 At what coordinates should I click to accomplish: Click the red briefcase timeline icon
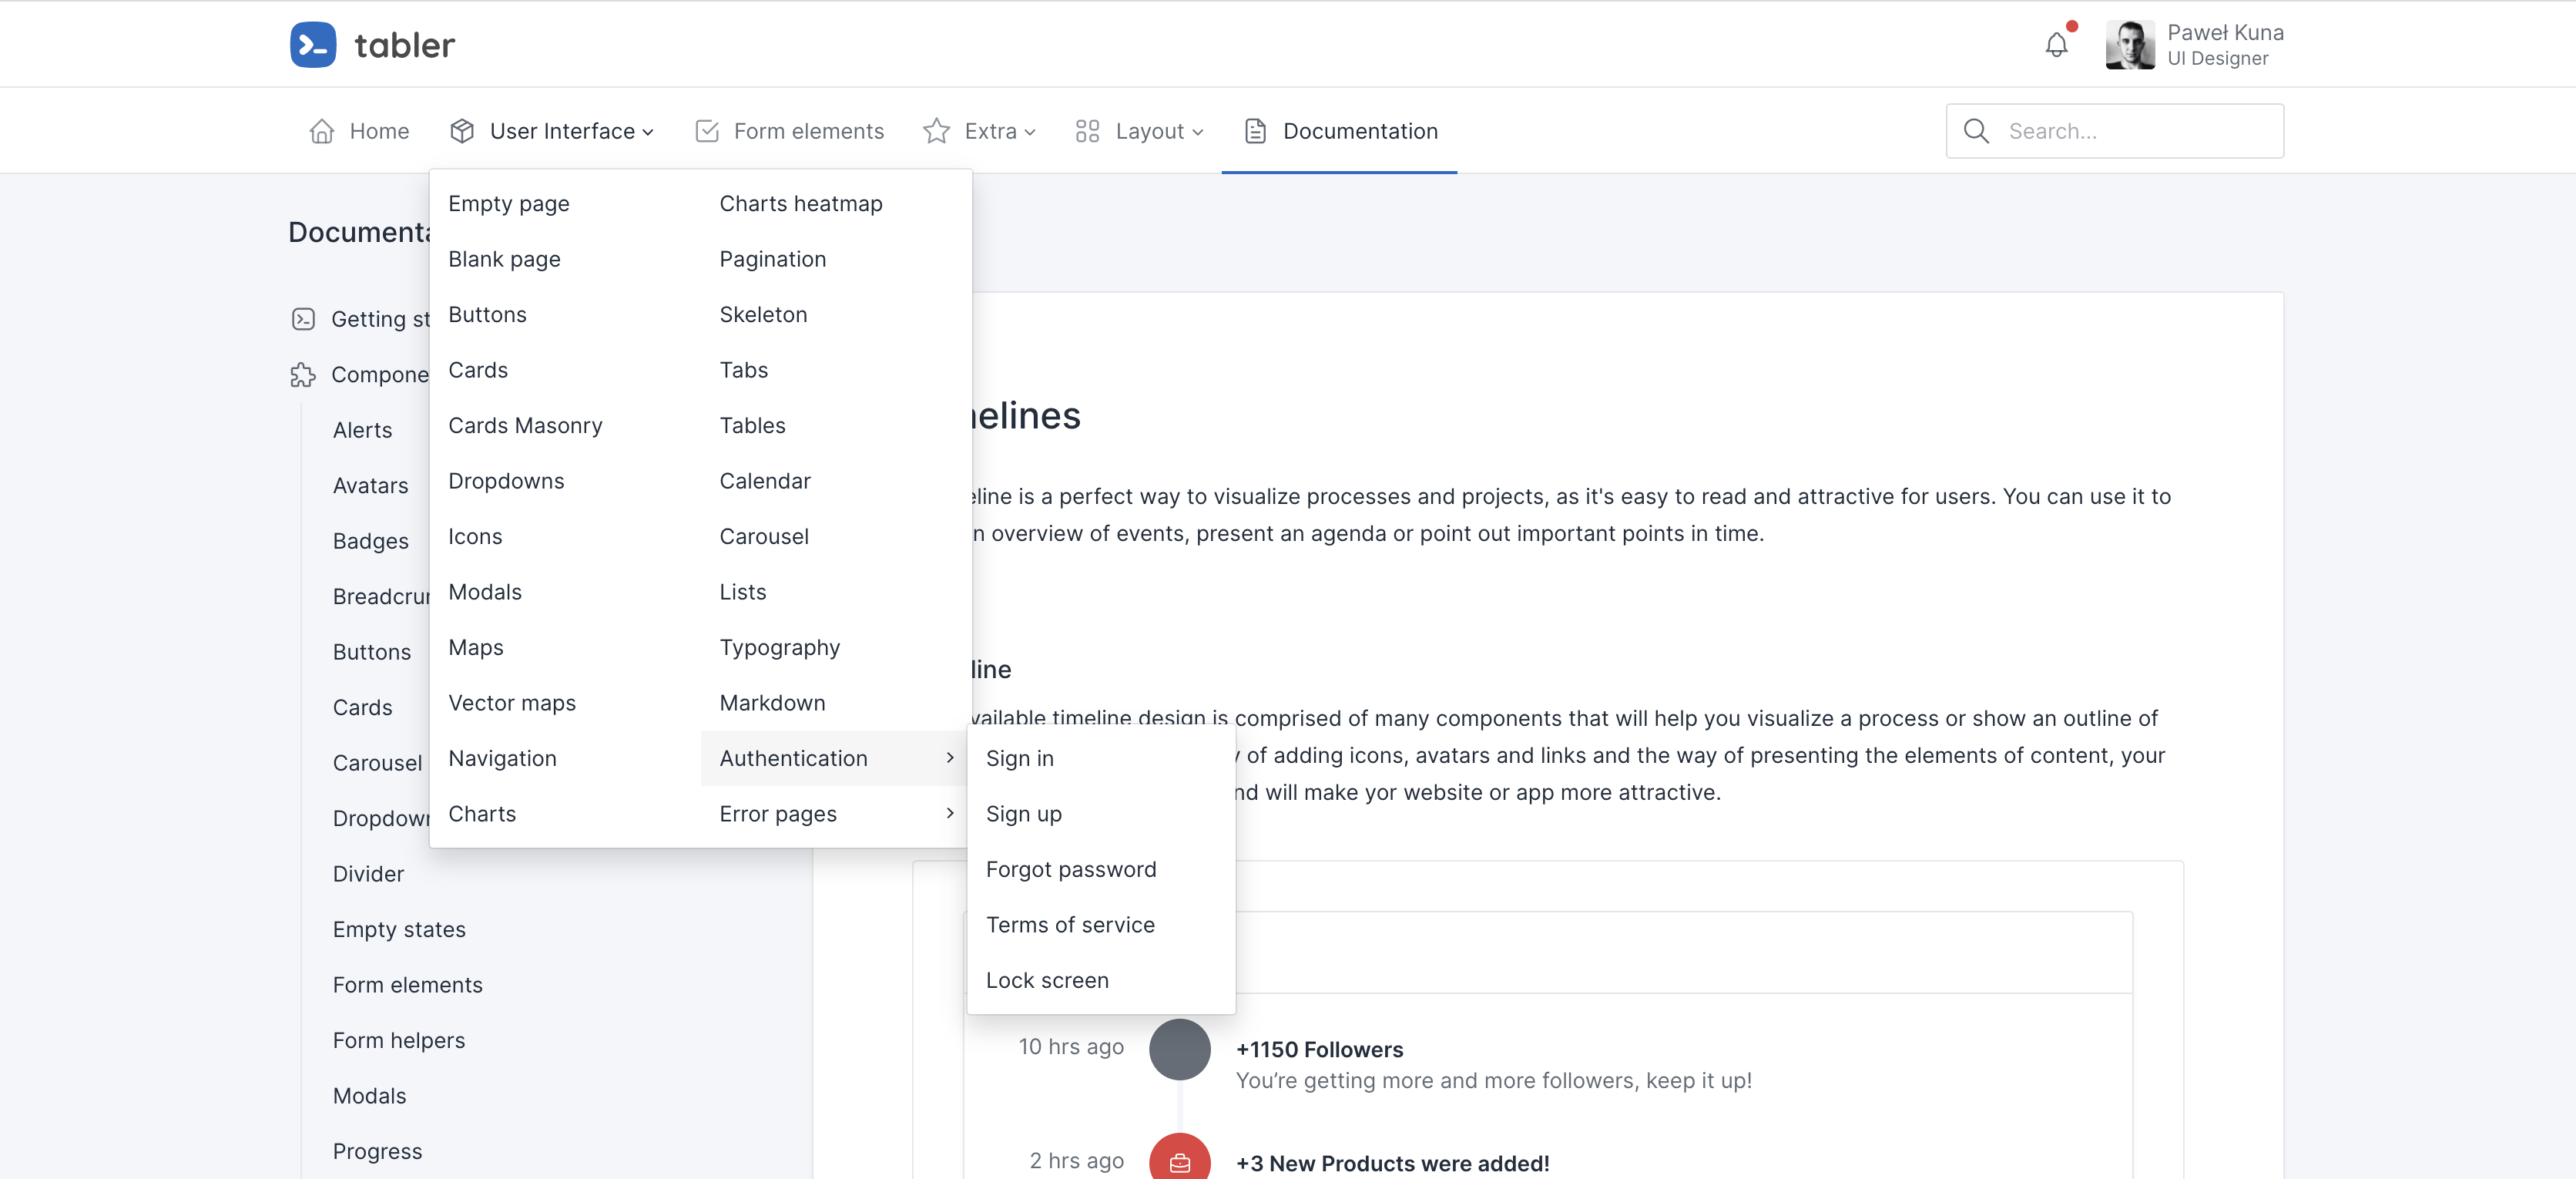tap(1180, 1158)
